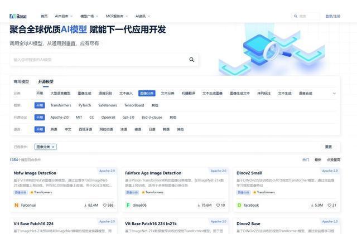Click Transformers tag icon on Dinov2 Small card
The height and width of the screenshot is (234, 357).
pyautogui.click(x=254, y=192)
